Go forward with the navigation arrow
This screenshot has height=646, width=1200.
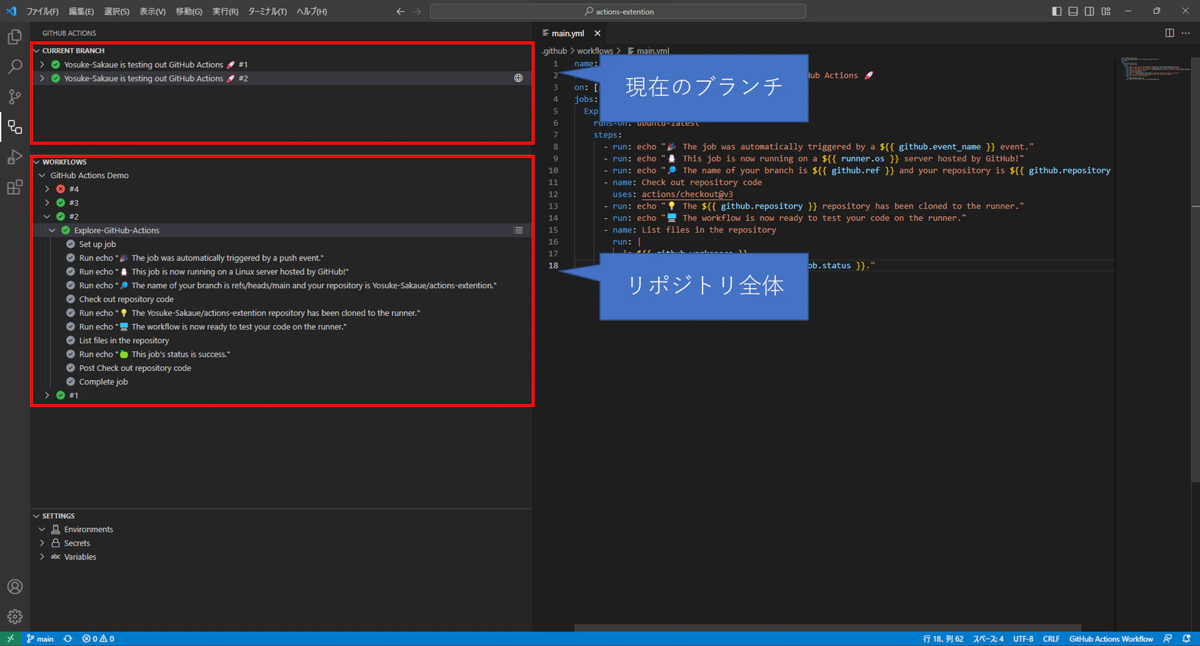(x=417, y=11)
